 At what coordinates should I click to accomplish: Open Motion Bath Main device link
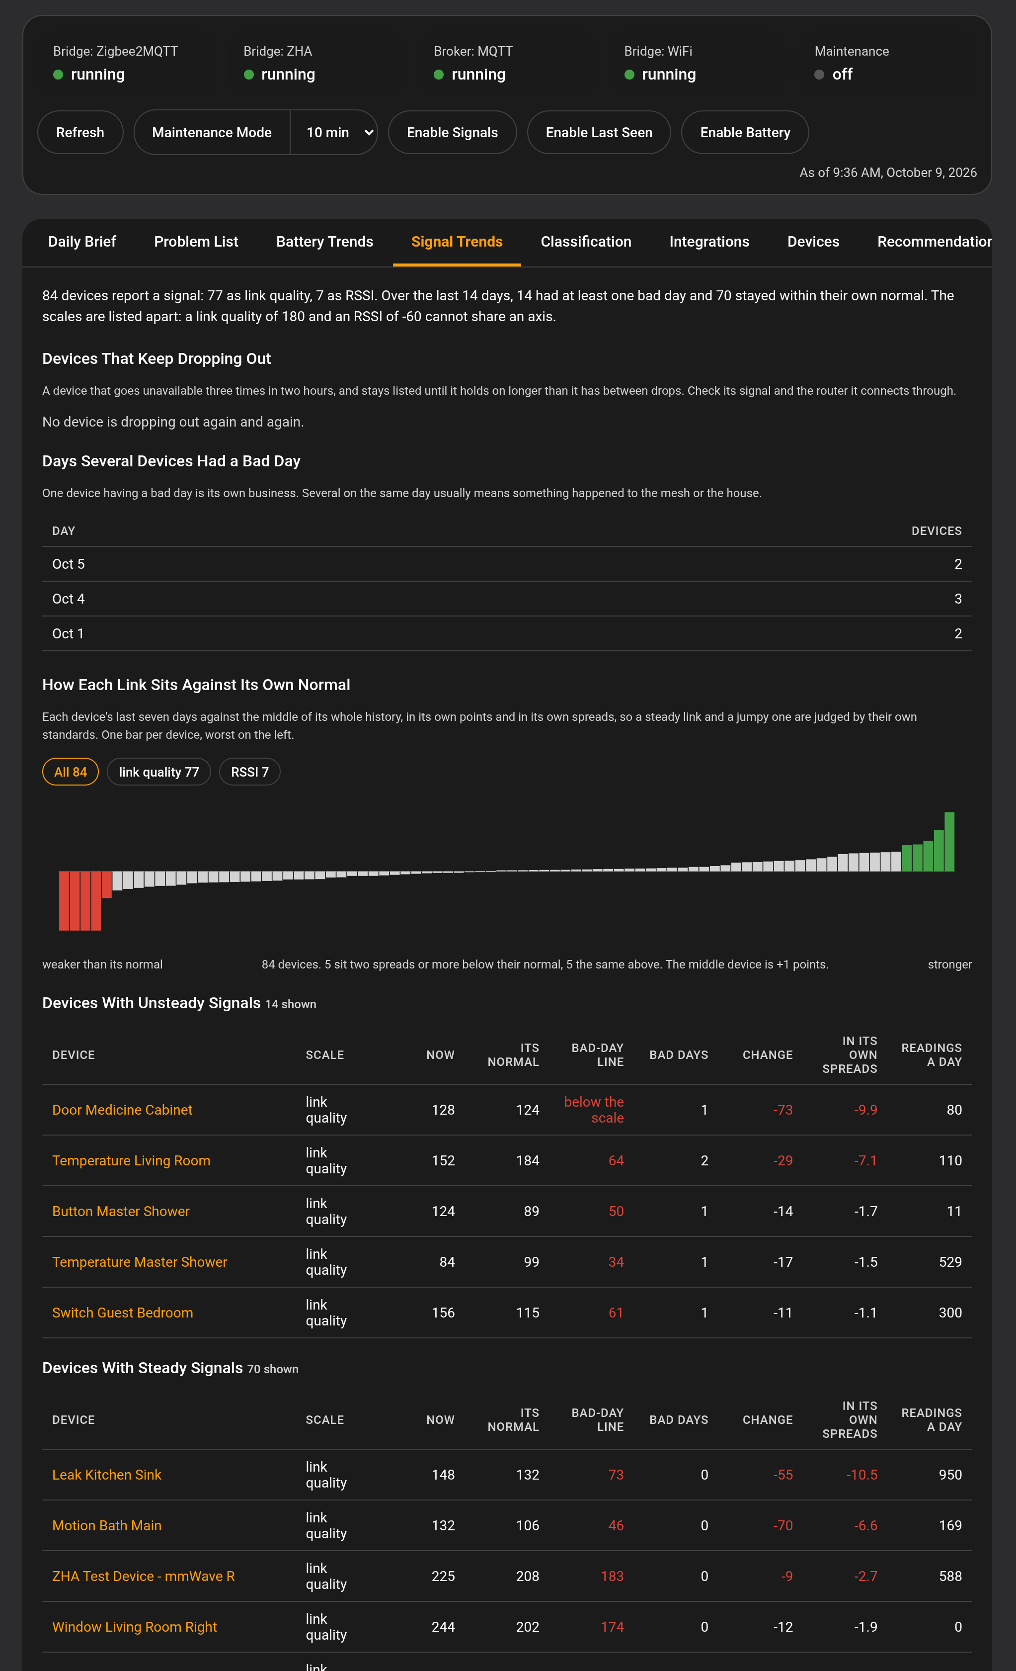[106, 1525]
